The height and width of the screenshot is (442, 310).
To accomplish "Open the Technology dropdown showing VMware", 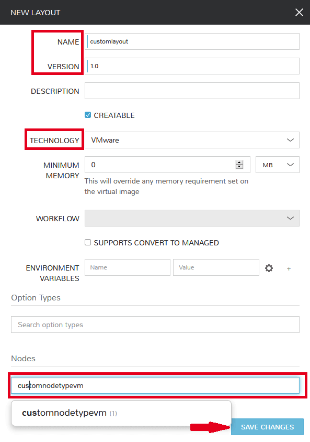I will click(x=192, y=140).
